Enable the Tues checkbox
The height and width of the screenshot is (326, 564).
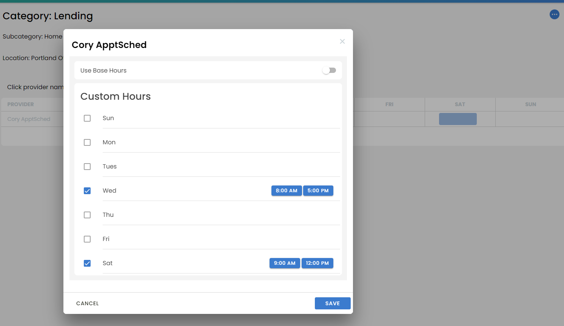point(87,167)
